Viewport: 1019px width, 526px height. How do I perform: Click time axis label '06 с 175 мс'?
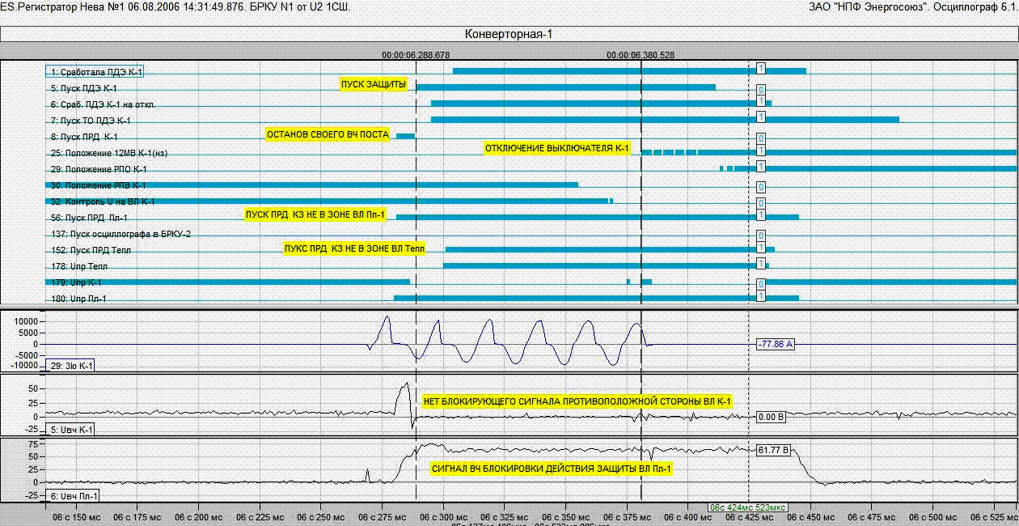click(137, 515)
